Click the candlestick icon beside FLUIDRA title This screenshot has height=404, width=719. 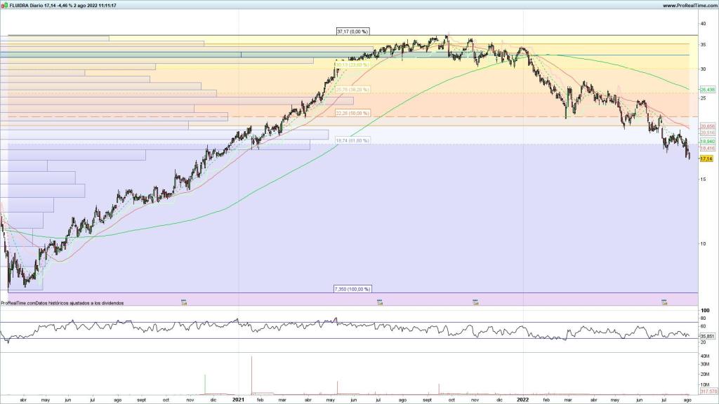(x=4, y=5)
